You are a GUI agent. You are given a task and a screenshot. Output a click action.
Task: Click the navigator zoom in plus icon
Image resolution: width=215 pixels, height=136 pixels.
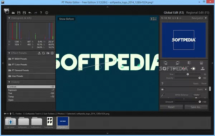coord(178,18)
